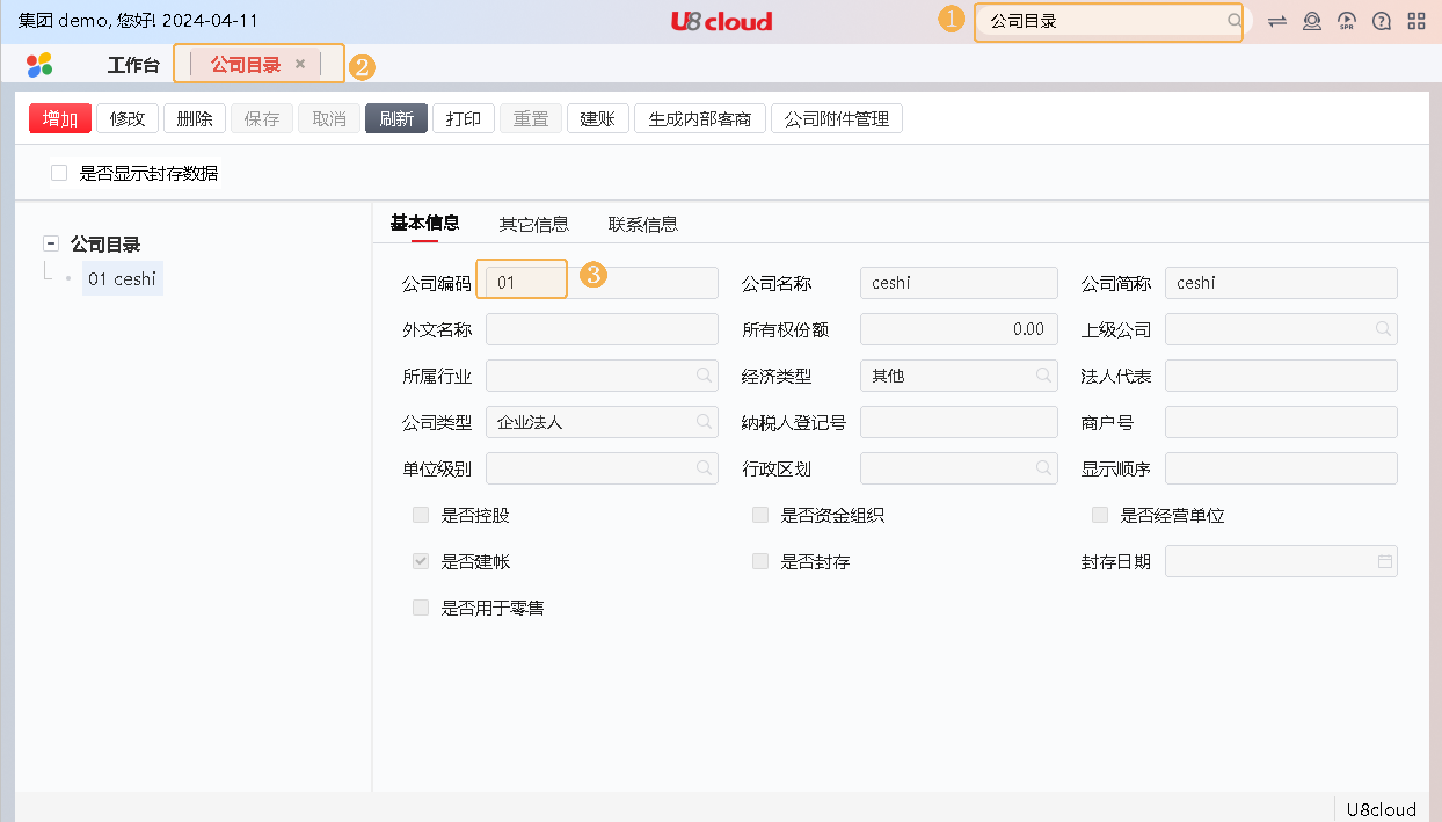Click the switch arrows icon in header
The image size is (1442, 822).
(x=1277, y=21)
